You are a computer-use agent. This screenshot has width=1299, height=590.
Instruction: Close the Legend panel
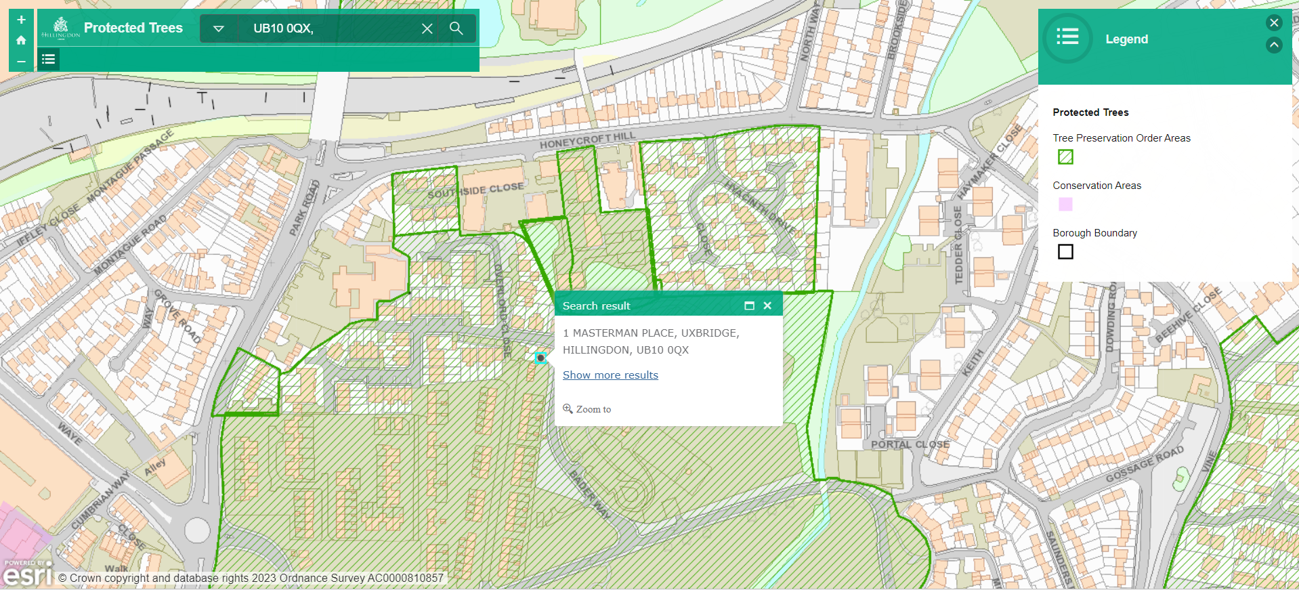click(1273, 23)
